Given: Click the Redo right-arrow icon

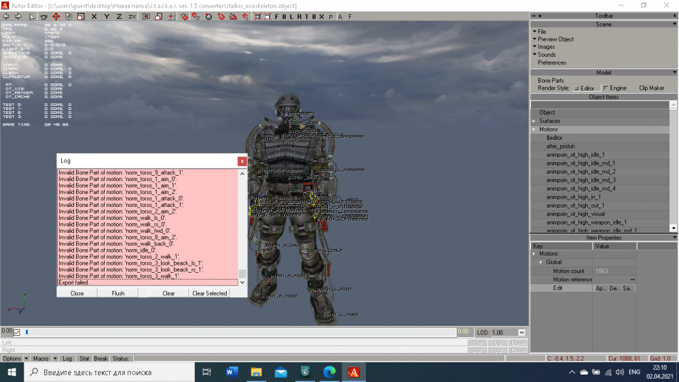Looking at the screenshot, I should point(18,16).
